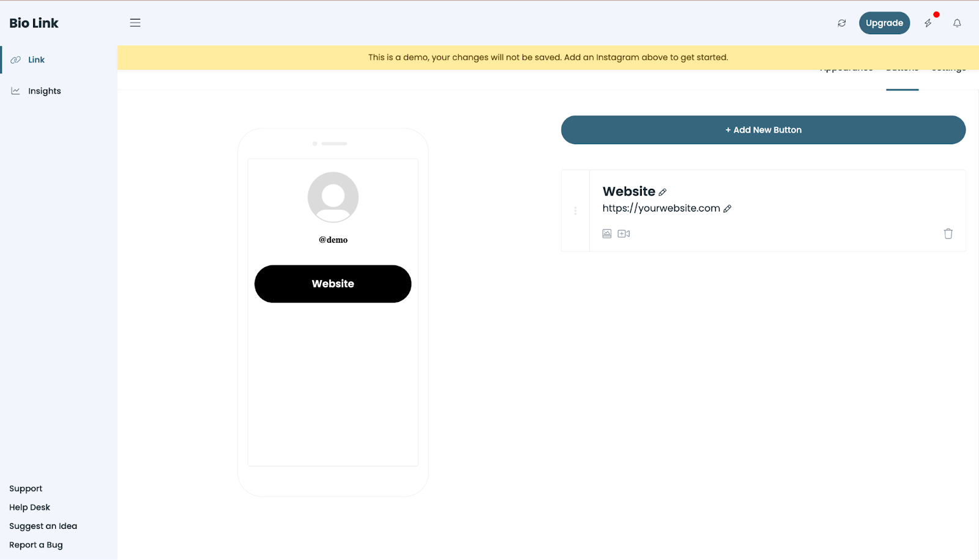Select the Website heading in the button card
This screenshot has height=560, width=979.
[629, 191]
